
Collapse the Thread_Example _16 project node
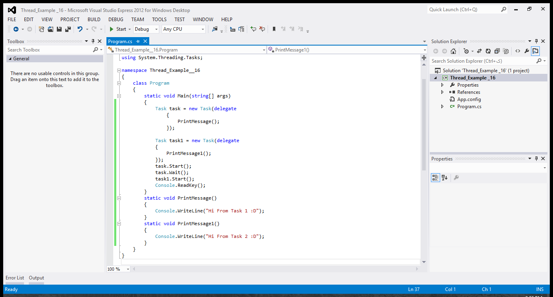pyautogui.click(x=435, y=78)
